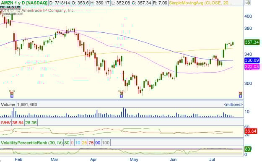This screenshot has height=162, width=262.
Task: Click the red earnings icon after July
Action: (240, 94)
